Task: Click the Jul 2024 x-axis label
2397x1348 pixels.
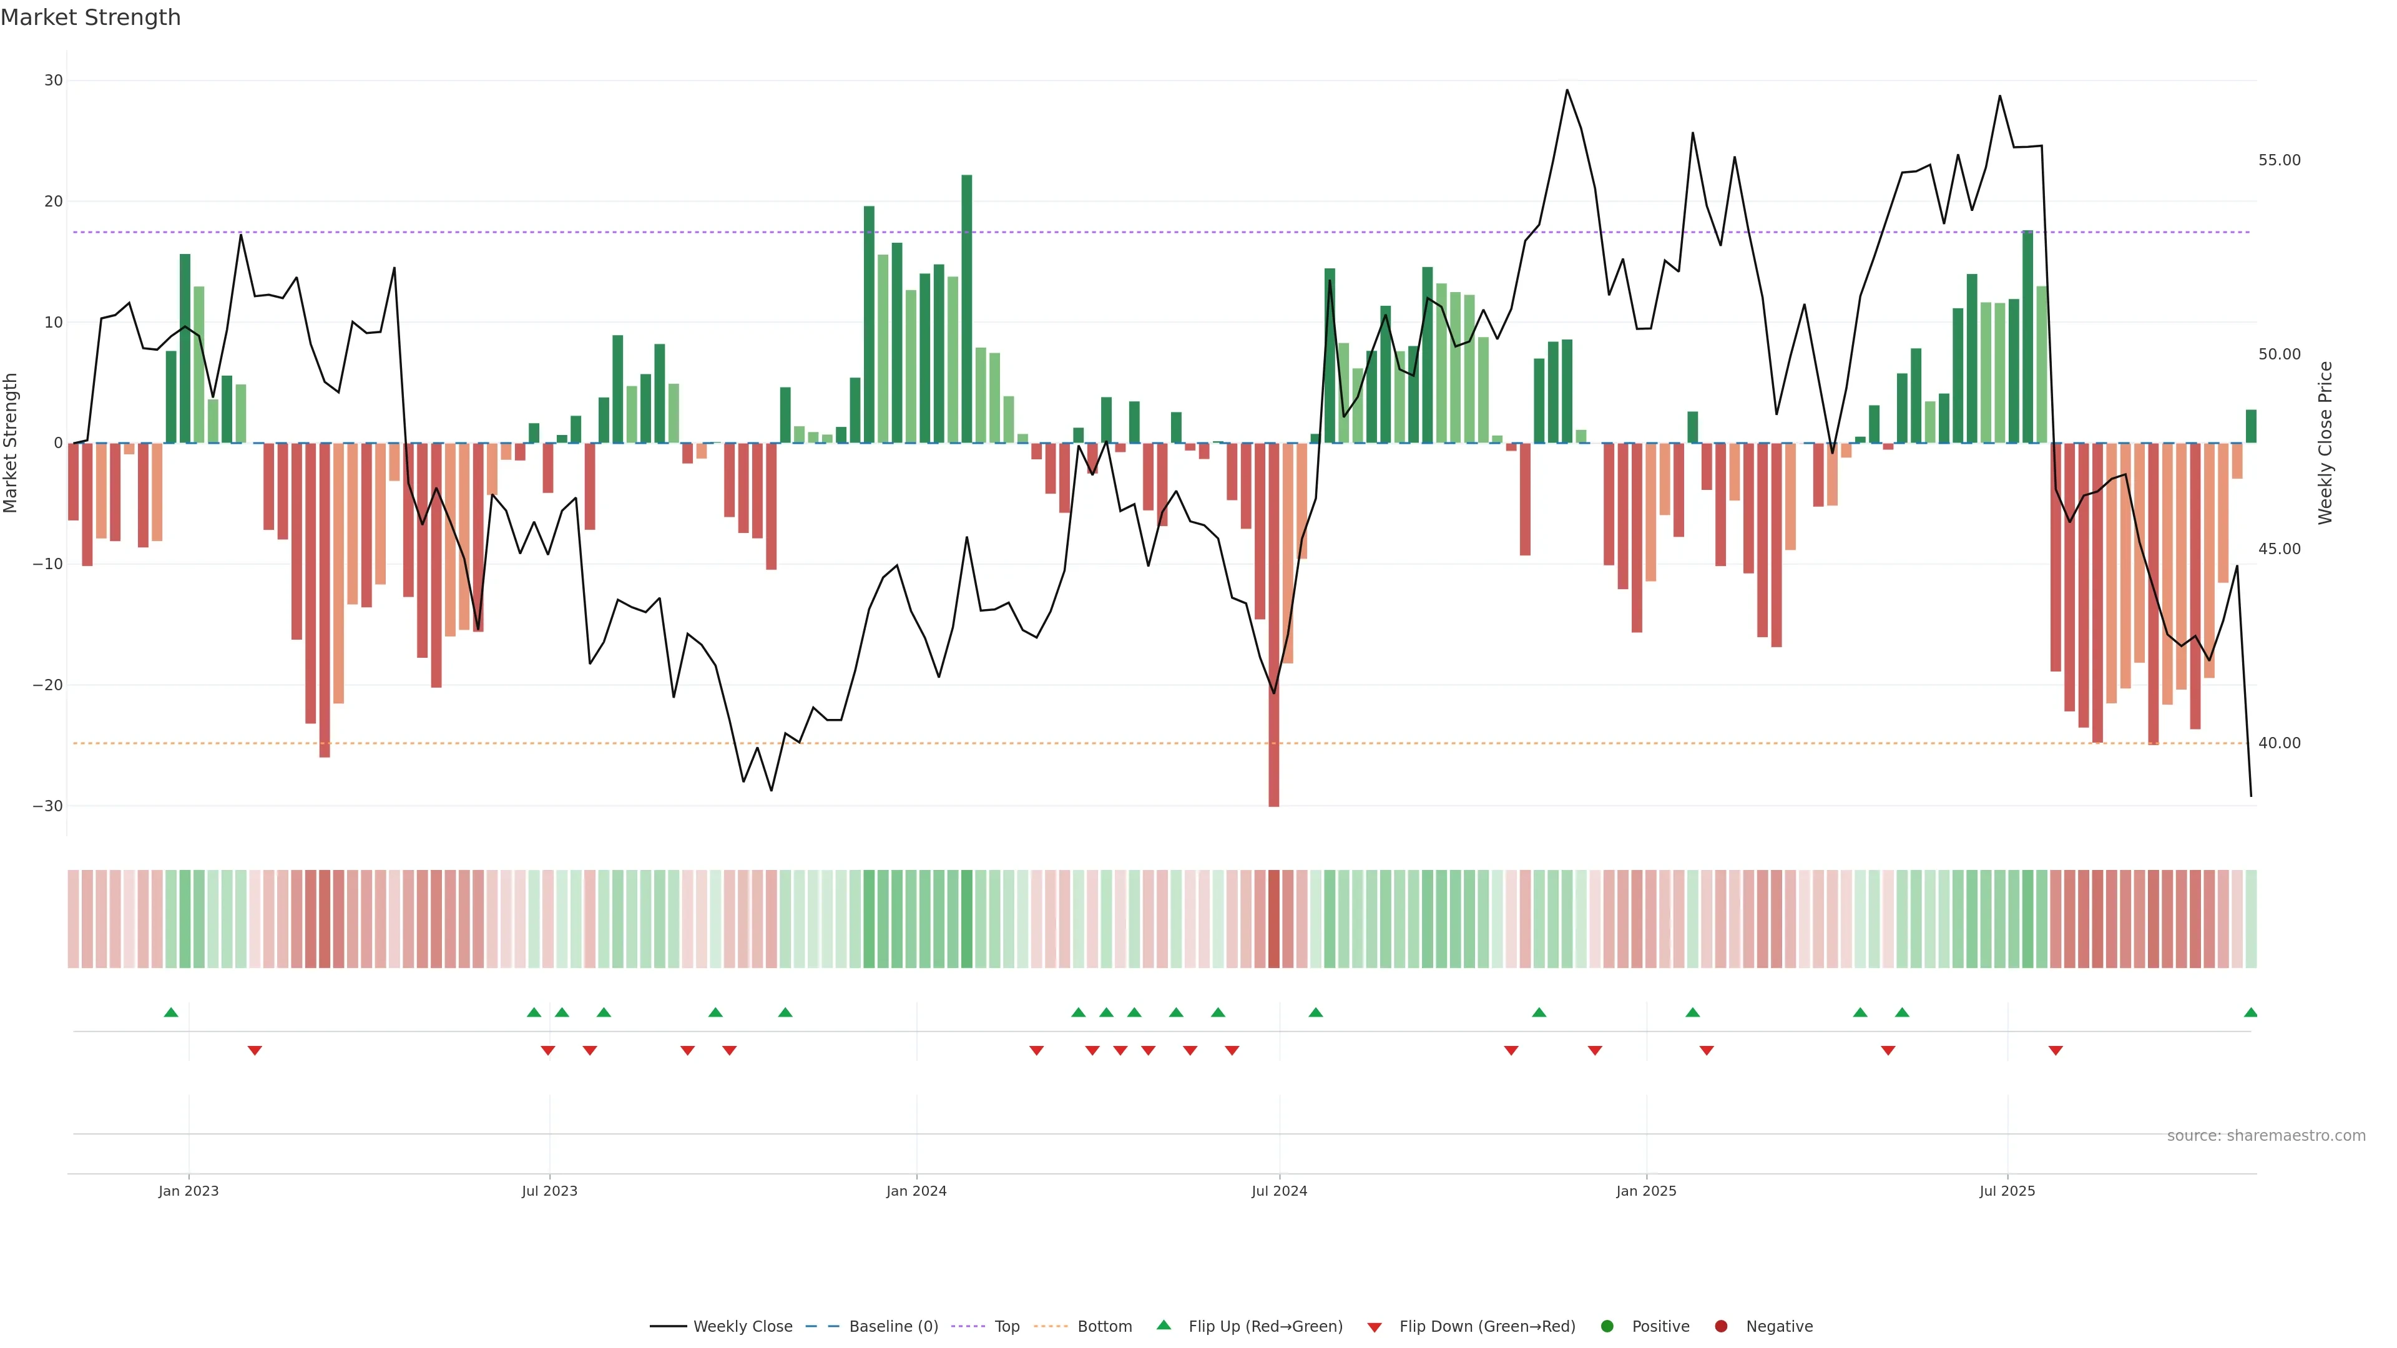Action: pos(1278,1191)
